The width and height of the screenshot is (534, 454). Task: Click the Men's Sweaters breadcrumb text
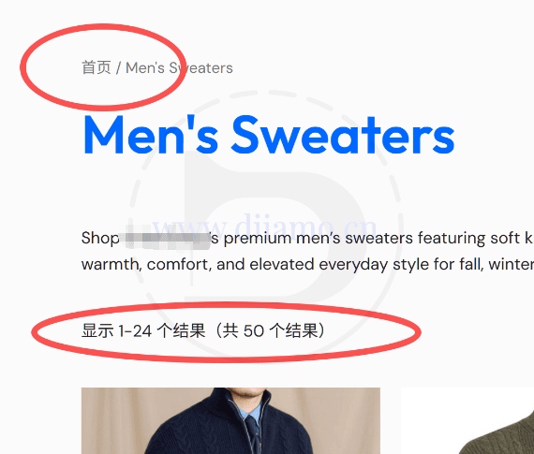pos(179,68)
